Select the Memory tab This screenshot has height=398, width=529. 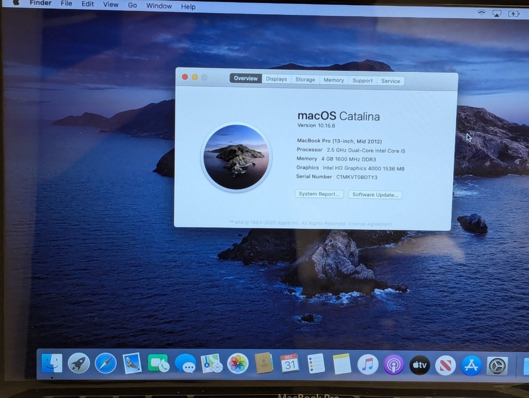[x=333, y=80]
